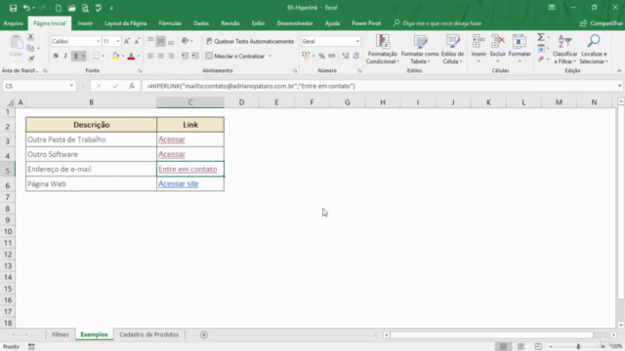Viewport: 625px width, 351px height.
Task: Open the text orientation options
Action: [x=187, y=41]
